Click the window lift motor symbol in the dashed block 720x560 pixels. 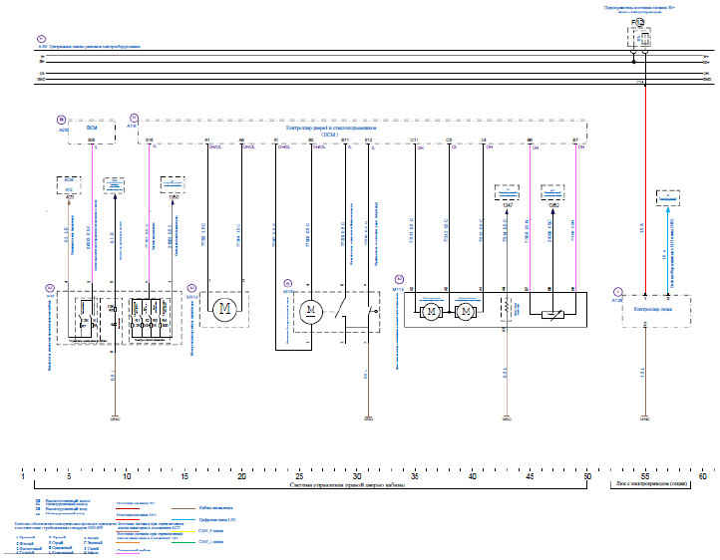tap(225, 308)
